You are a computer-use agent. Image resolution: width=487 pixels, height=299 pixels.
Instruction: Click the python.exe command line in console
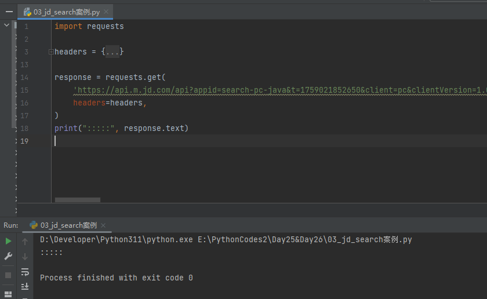226,240
